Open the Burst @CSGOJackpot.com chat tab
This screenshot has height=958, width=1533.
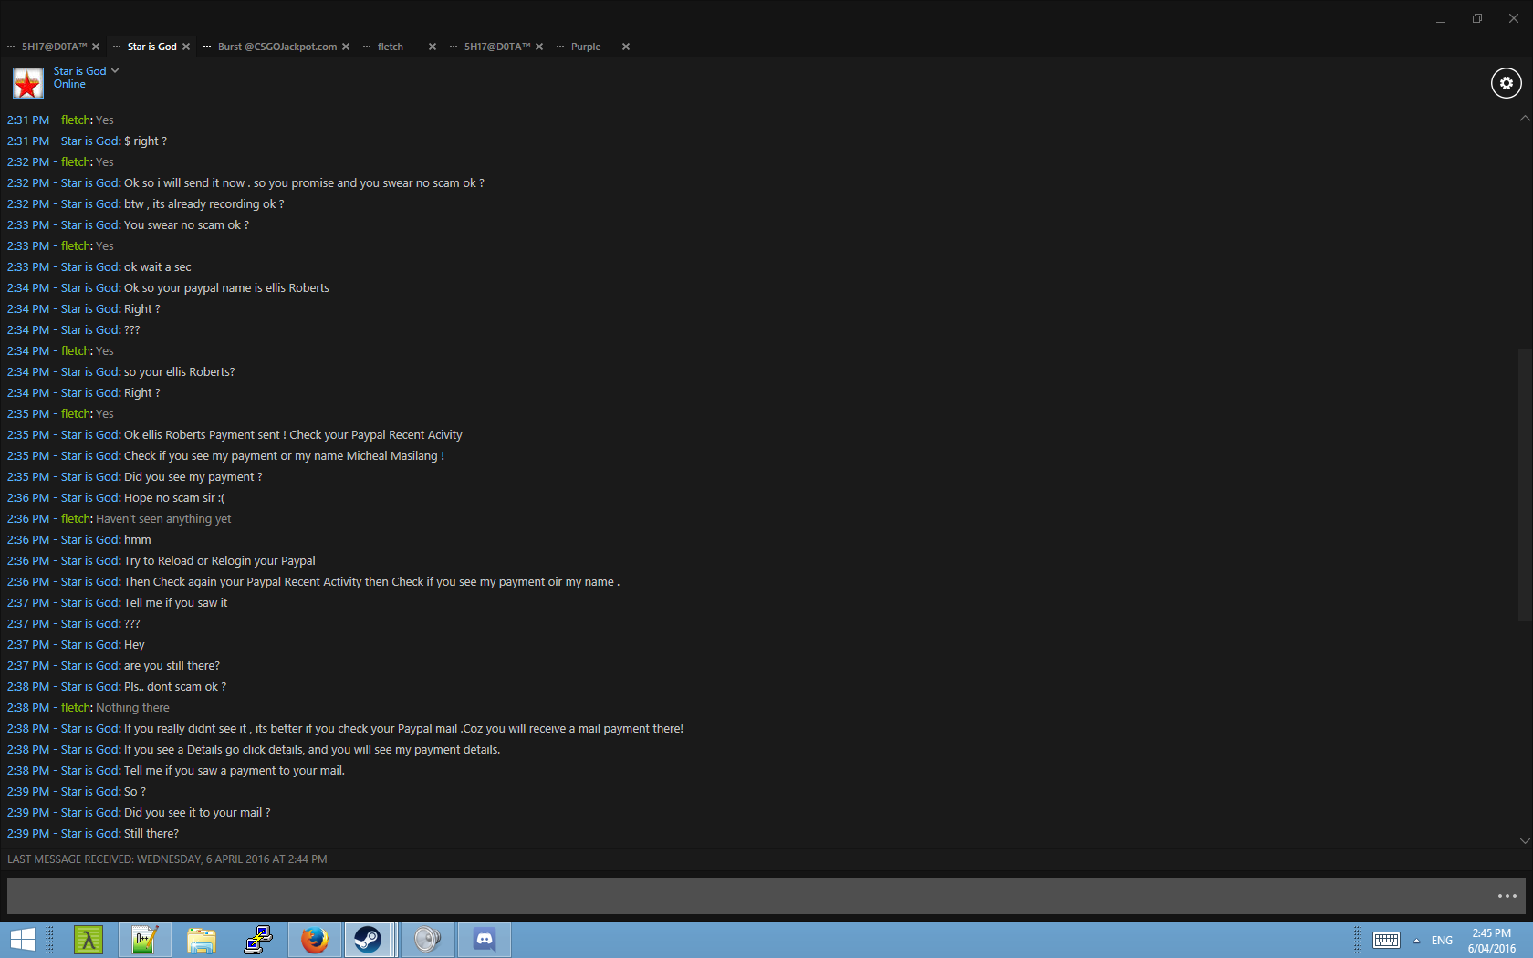276,47
